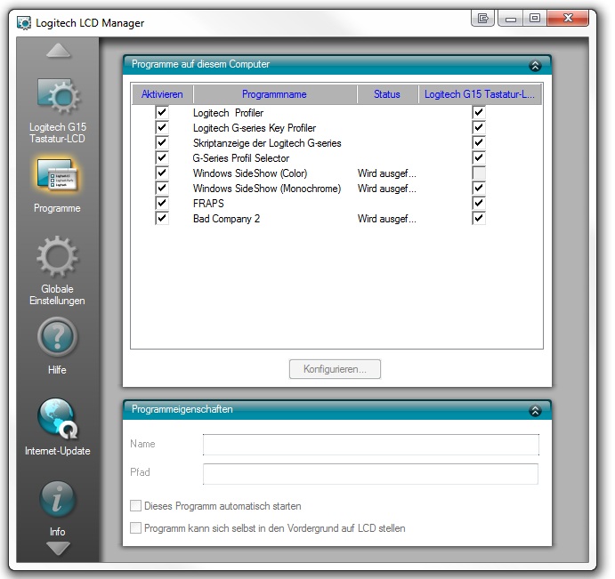
Task: Sort list by Programmname column header
Action: pos(274,94)
